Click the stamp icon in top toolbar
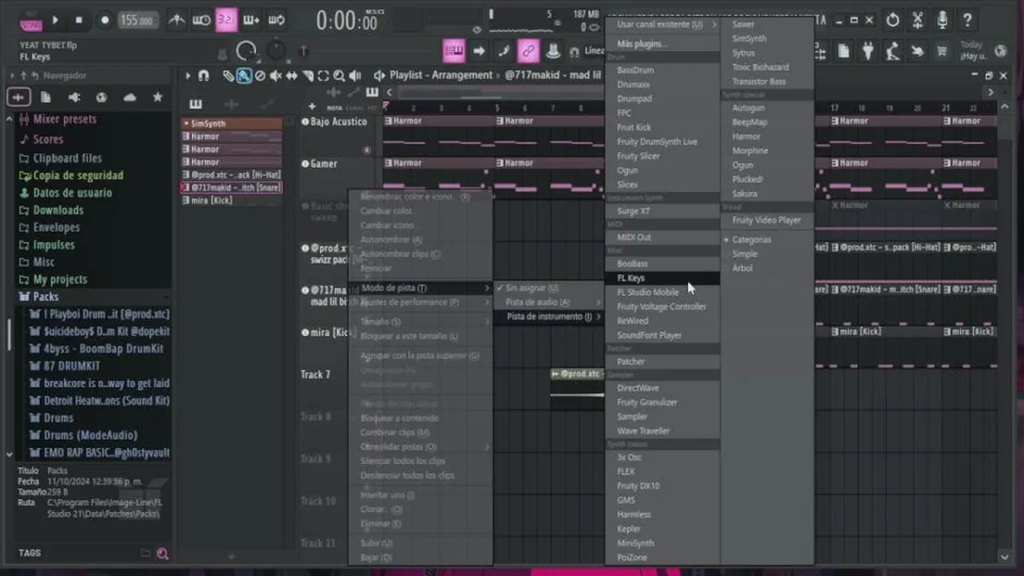This screenshot has height=576, width=1024. pos(553,51)
